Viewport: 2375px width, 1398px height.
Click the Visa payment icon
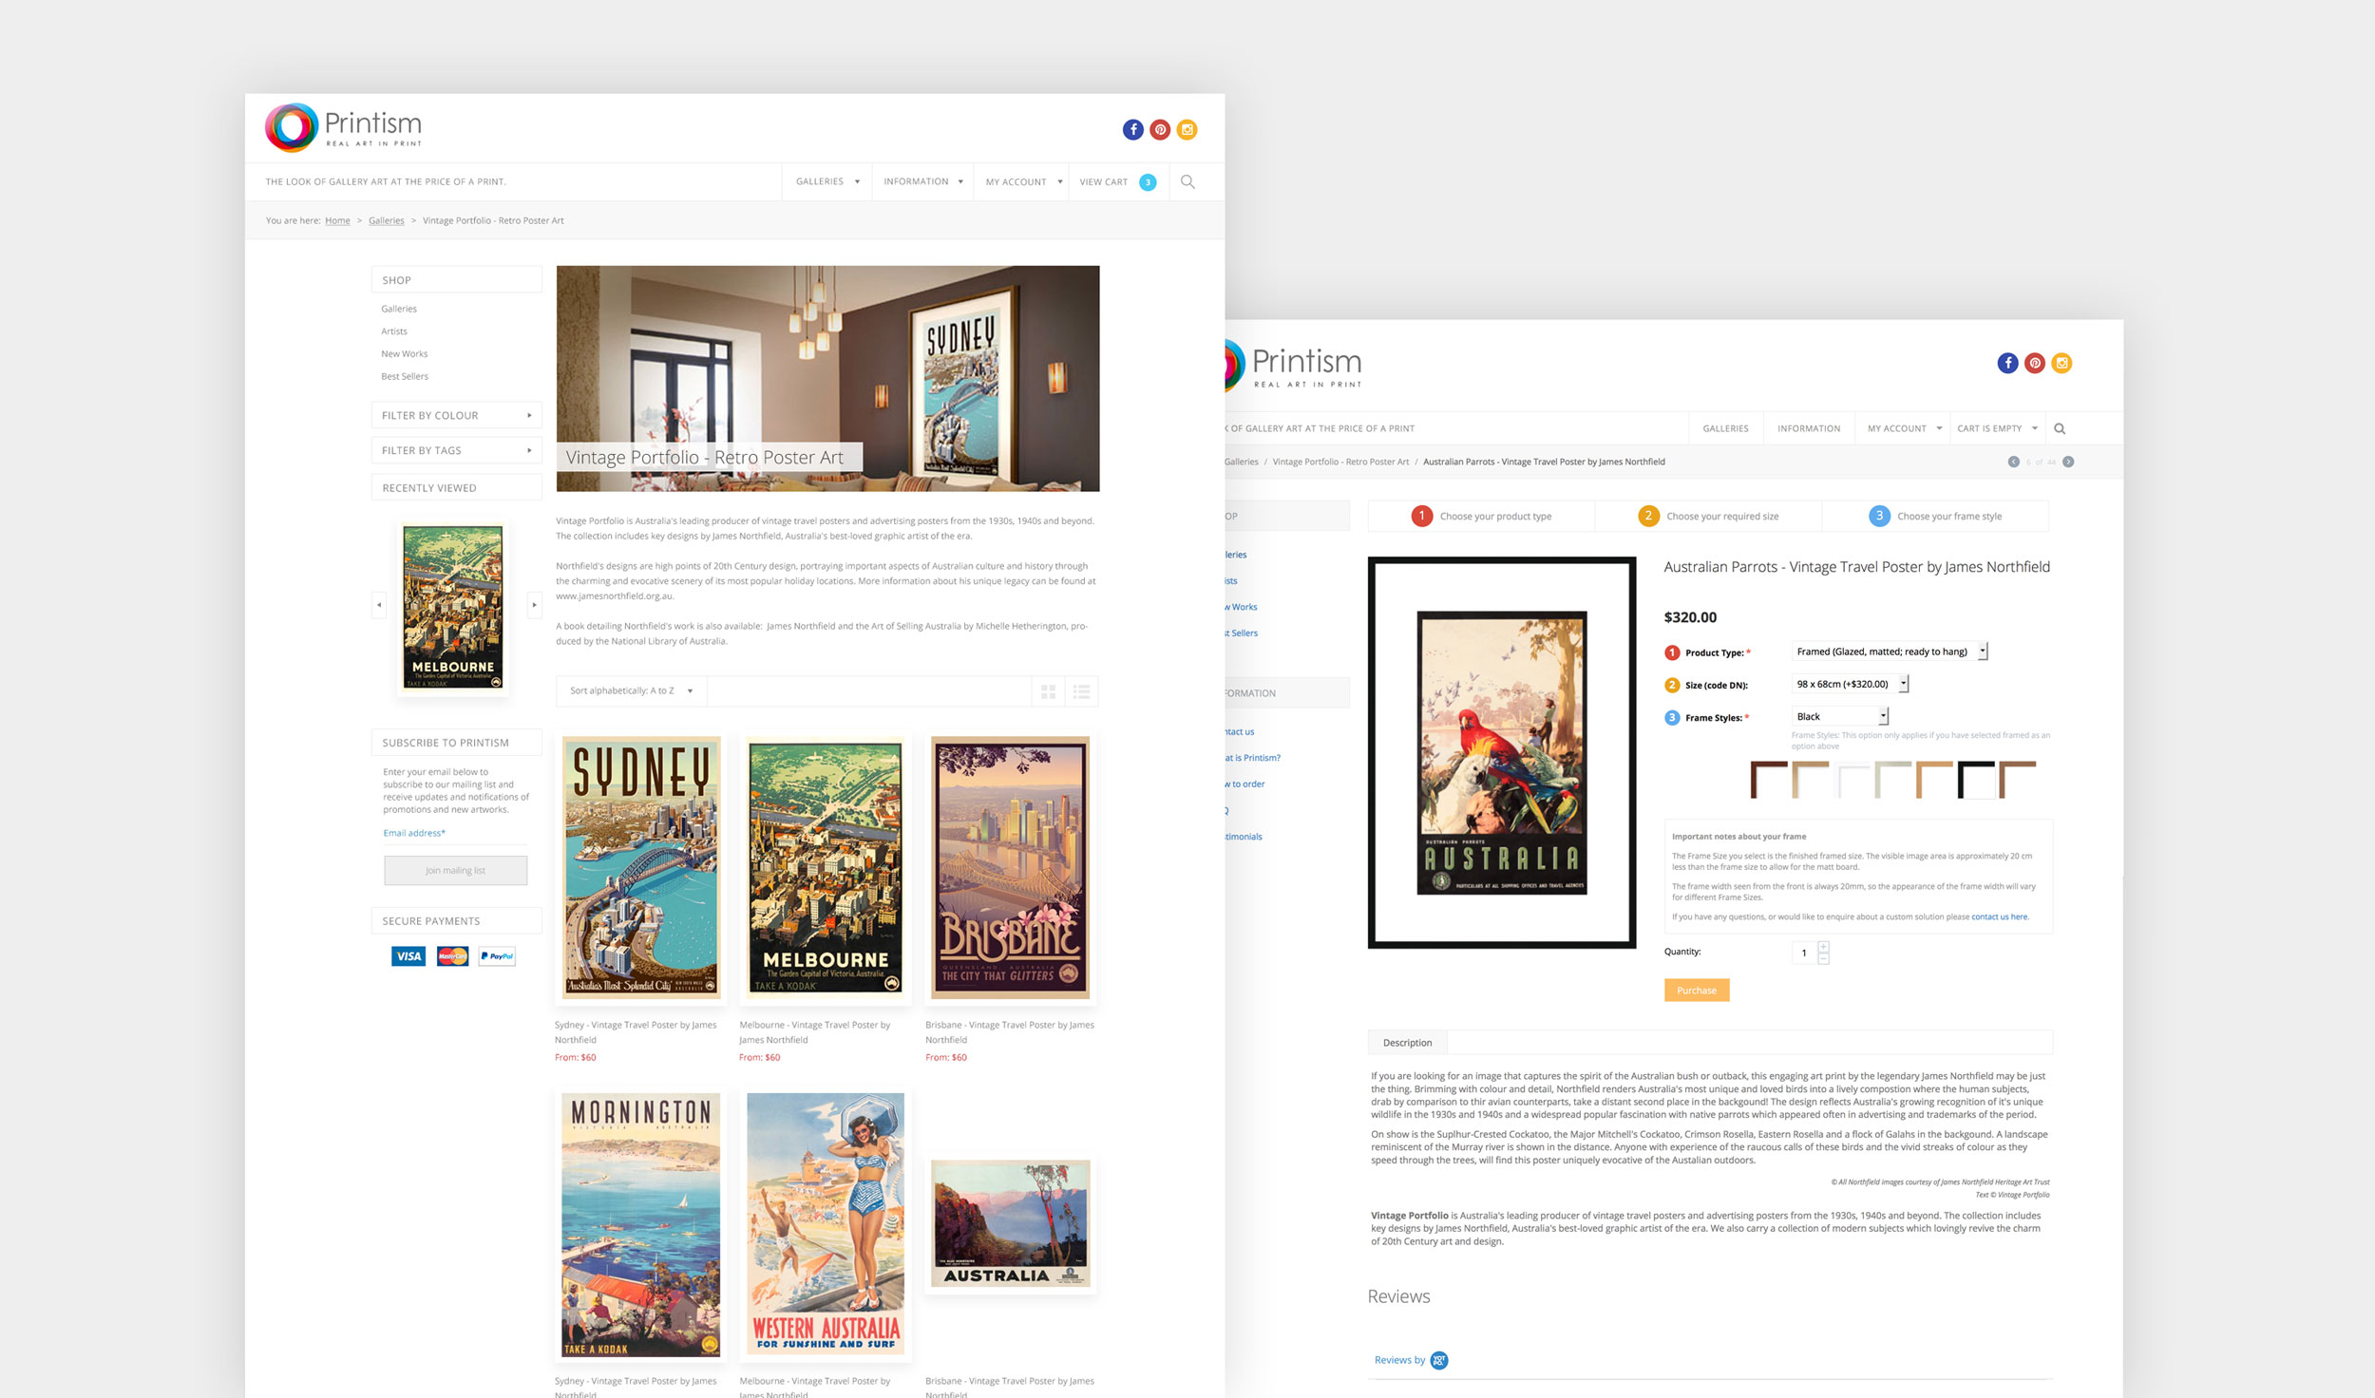pos(408,956)
